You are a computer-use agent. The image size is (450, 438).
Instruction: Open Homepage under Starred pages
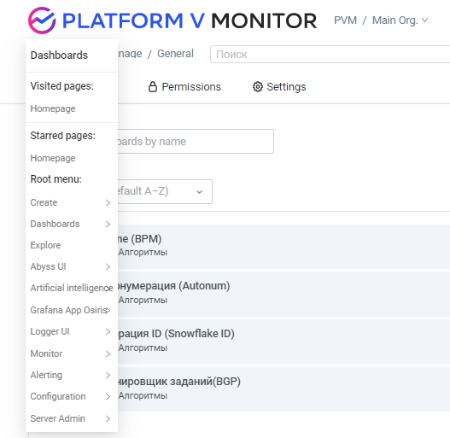click(x=53, y=158)
